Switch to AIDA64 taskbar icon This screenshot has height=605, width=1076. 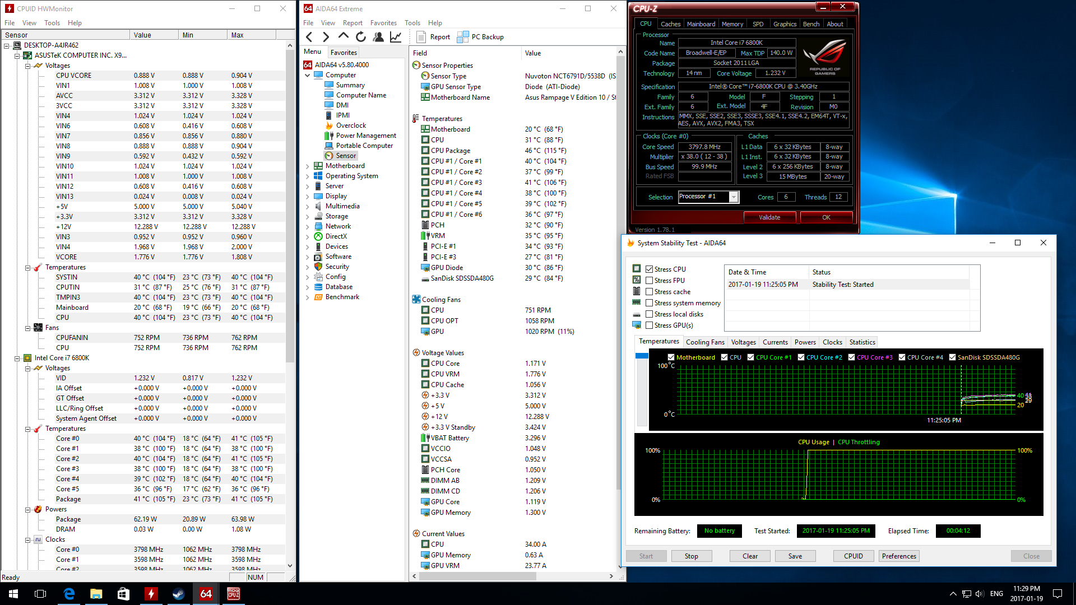coord(206,594)
